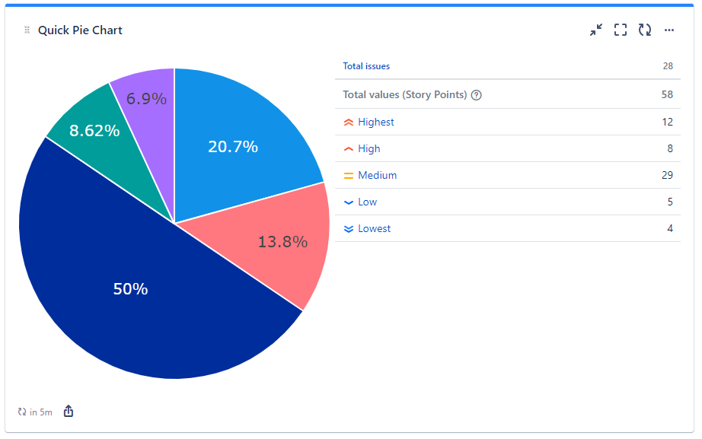
Task: Open the Story Points help question mark
Action: (x=476, y=94)
